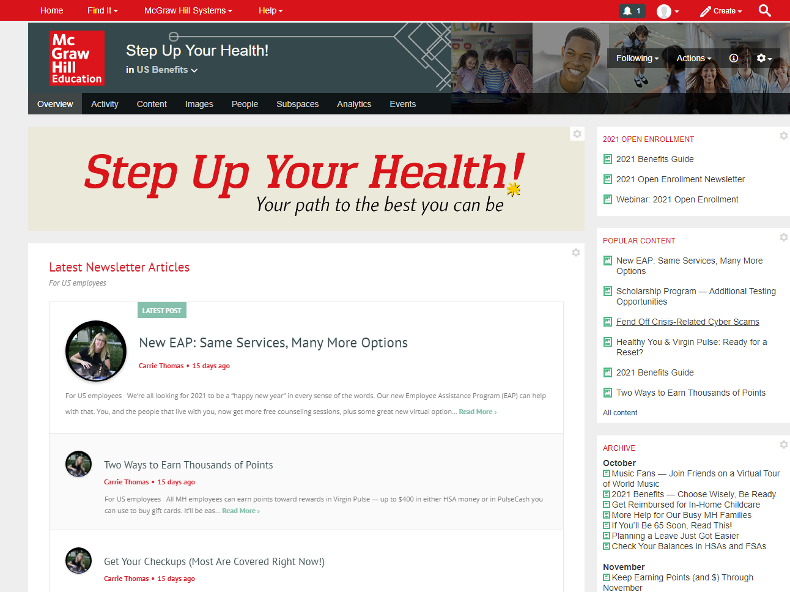Click the 'November' archive month heading

tap(624, 567)
